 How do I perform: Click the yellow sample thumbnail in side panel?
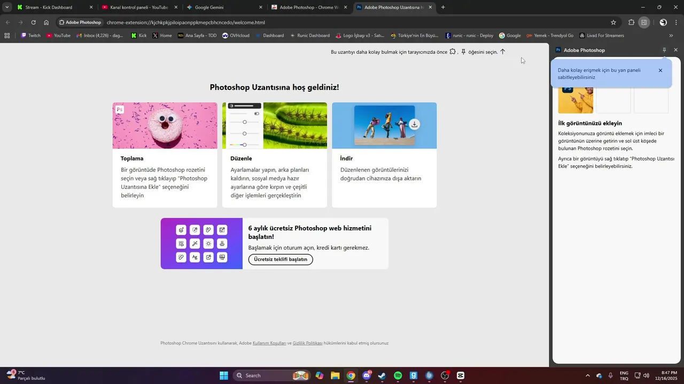(x=576, y=100)
